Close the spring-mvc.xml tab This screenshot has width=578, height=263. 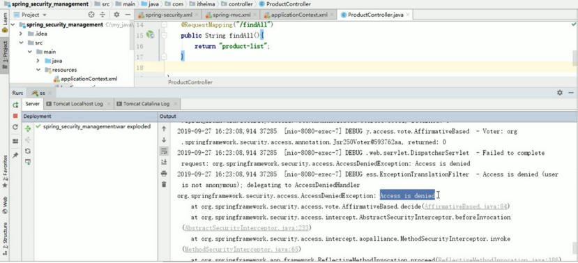tap(255, 15)
